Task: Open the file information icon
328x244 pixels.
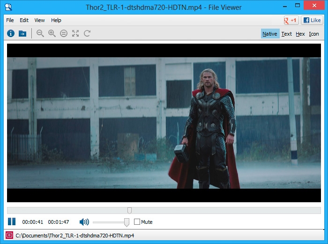Action: click(11, 33)
